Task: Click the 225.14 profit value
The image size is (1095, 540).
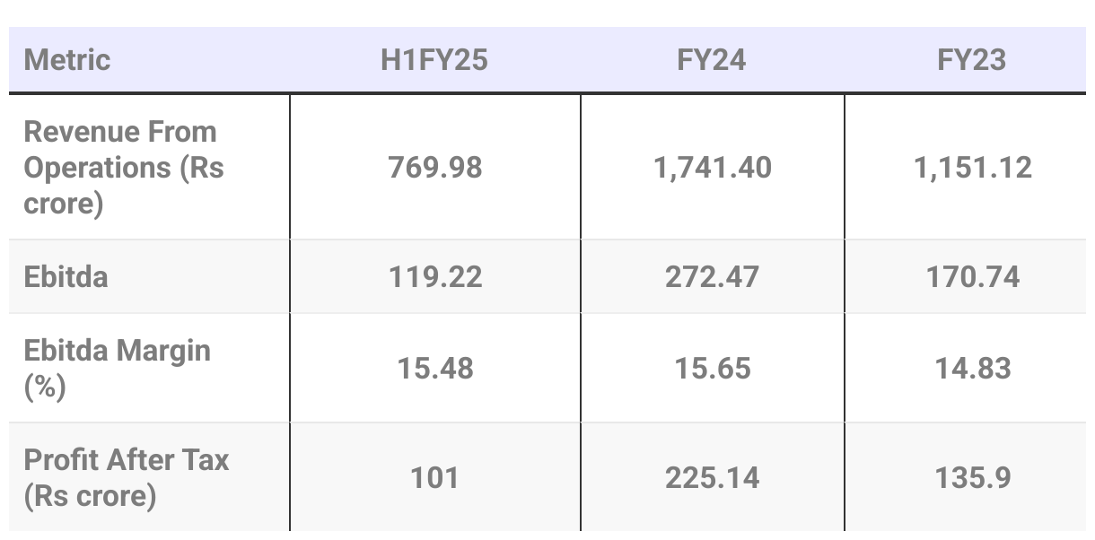Action: click(713, 478)
